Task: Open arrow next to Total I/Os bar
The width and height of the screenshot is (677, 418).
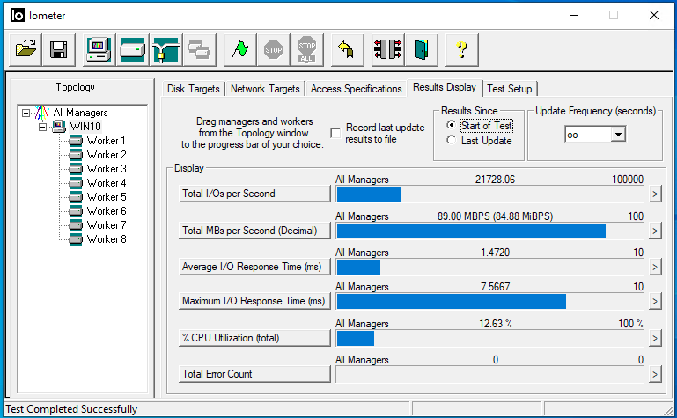Action: 655,194
